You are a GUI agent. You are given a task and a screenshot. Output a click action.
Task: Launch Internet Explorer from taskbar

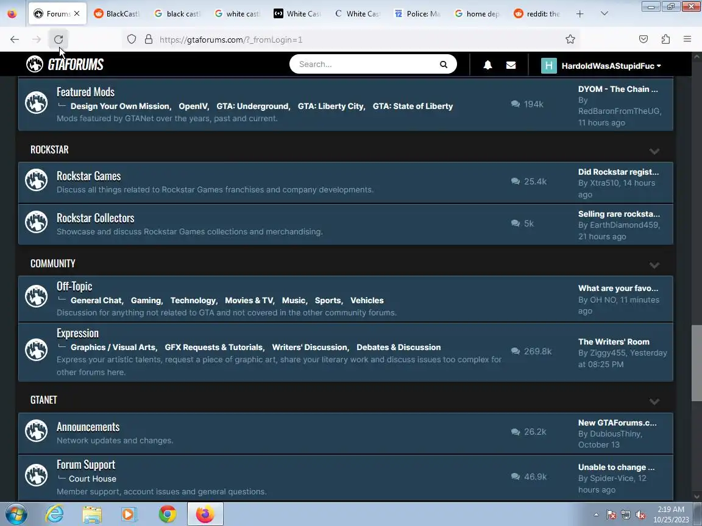pos(54,514)
